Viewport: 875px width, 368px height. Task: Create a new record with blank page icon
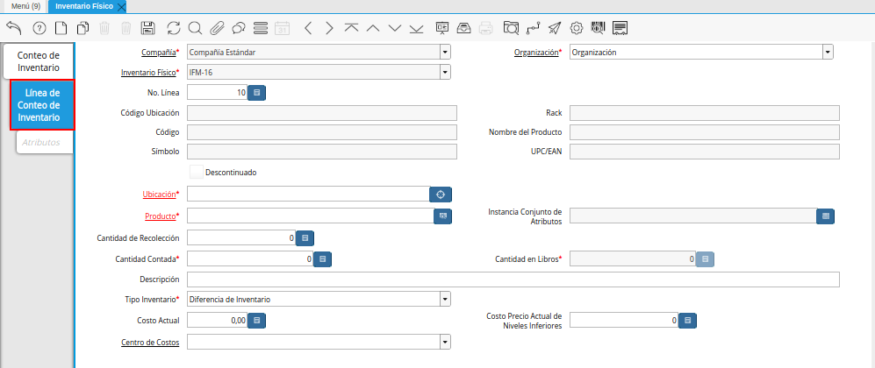[61, 28]
